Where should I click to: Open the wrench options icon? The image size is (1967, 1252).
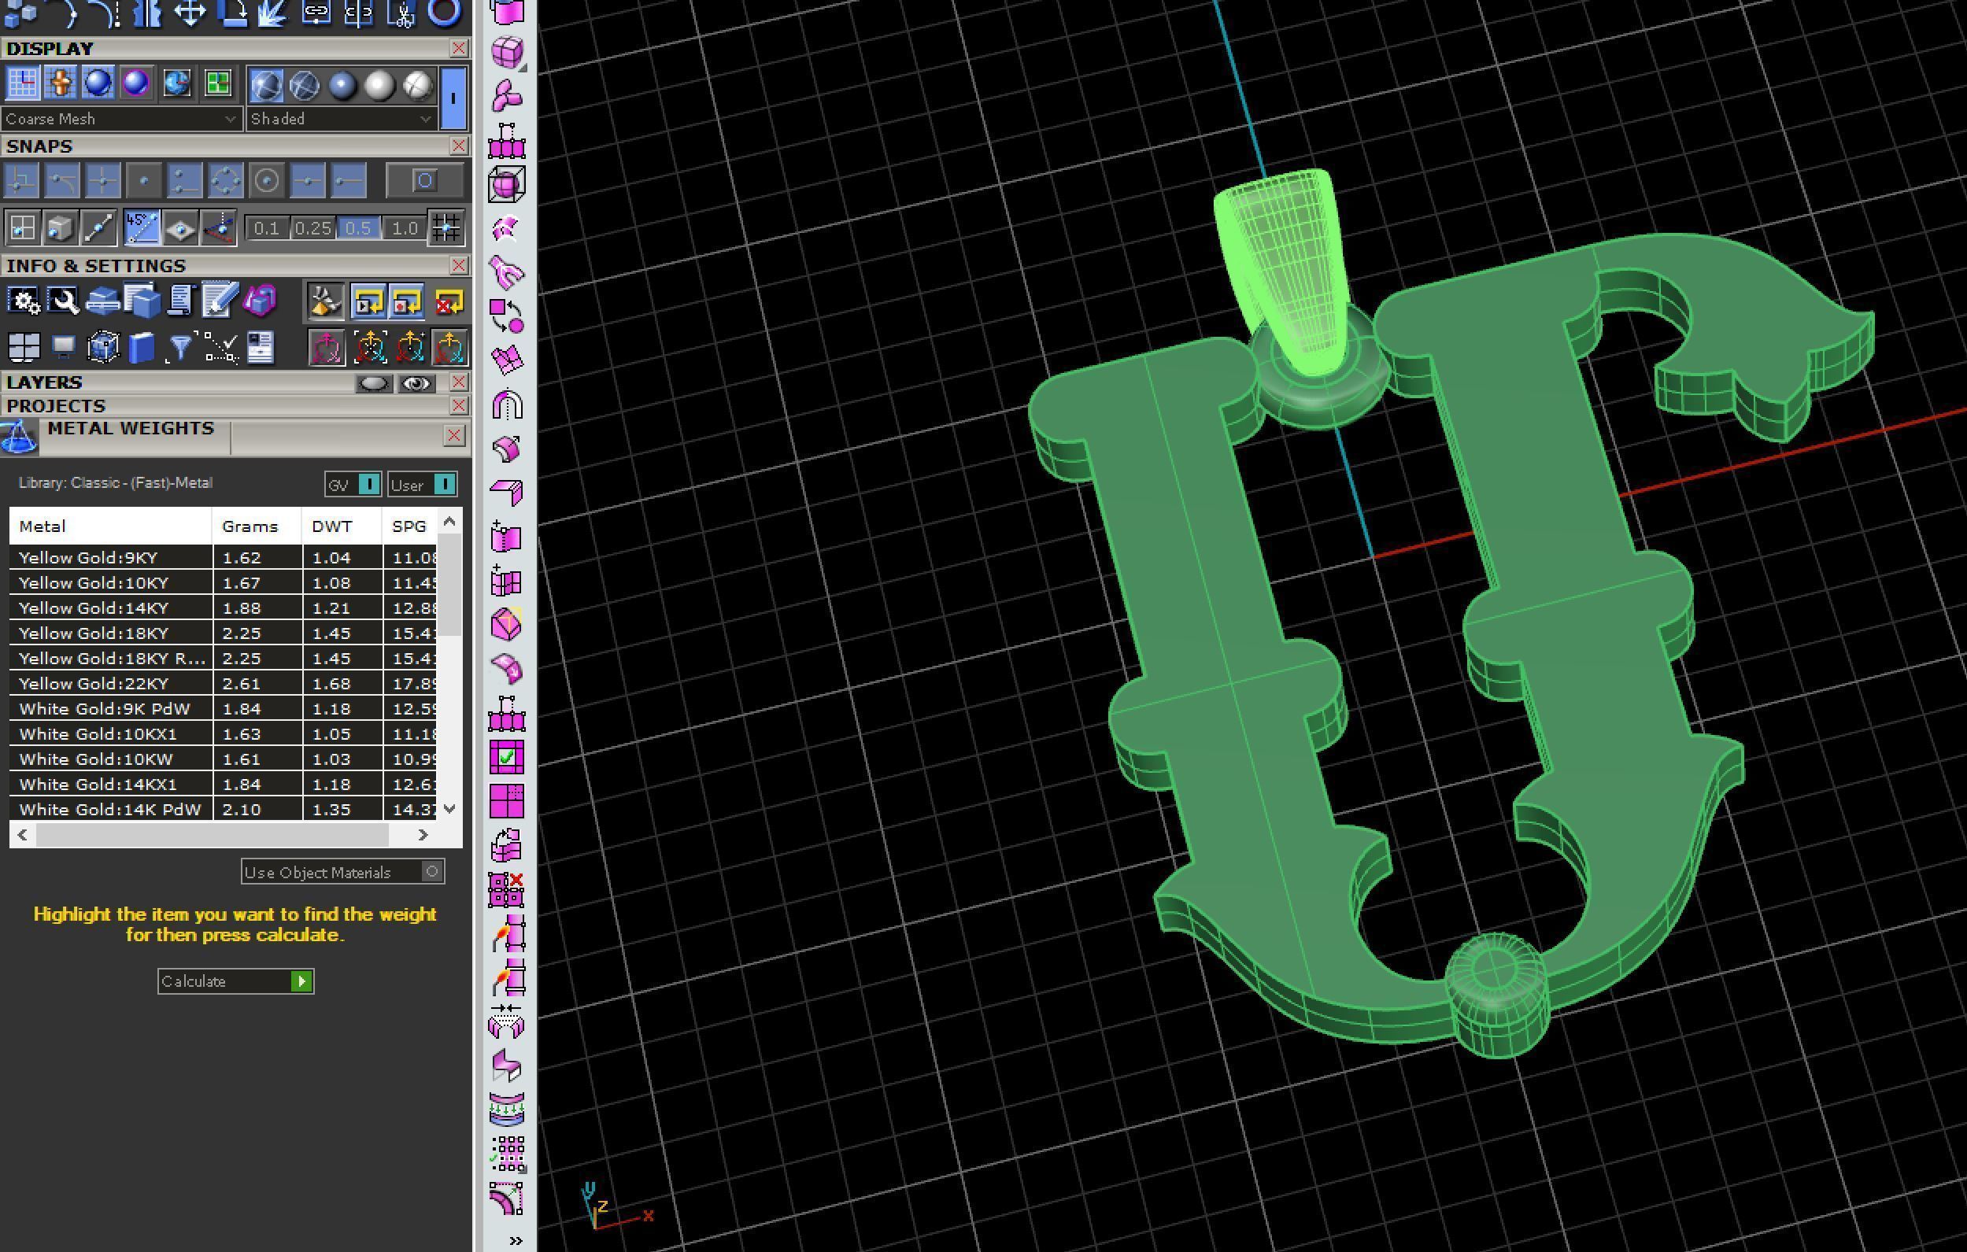[63, 301]
